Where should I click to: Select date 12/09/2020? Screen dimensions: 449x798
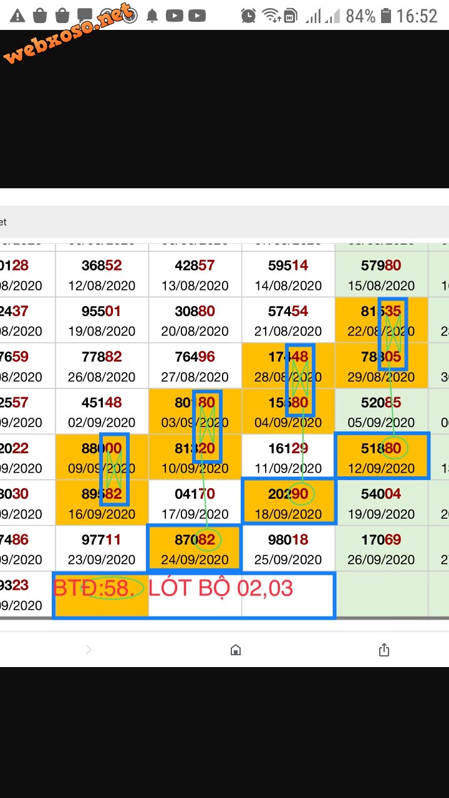coord(381,468)
